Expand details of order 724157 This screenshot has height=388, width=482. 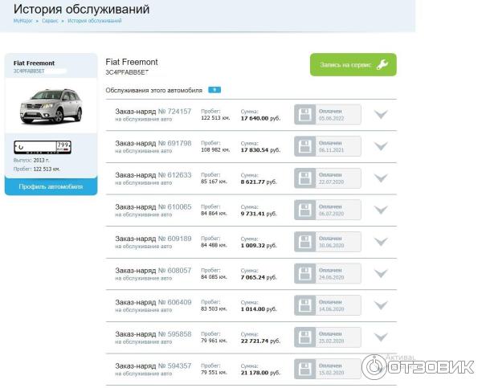click(381, 115)
